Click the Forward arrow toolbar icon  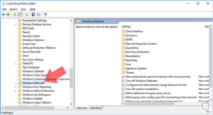[x=8, y=15]
